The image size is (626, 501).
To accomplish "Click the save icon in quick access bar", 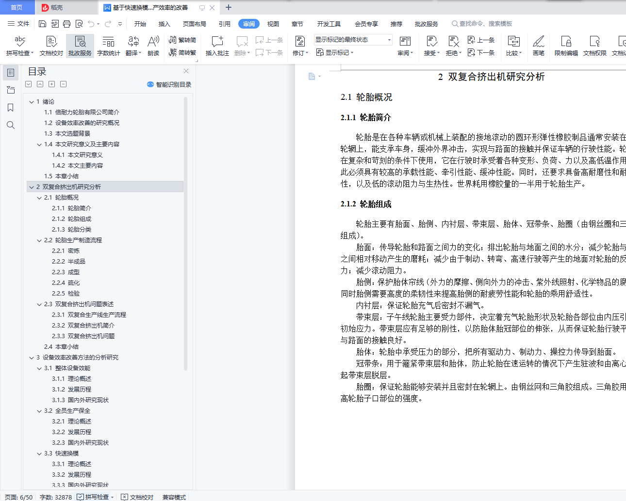I will pos(42,24).
